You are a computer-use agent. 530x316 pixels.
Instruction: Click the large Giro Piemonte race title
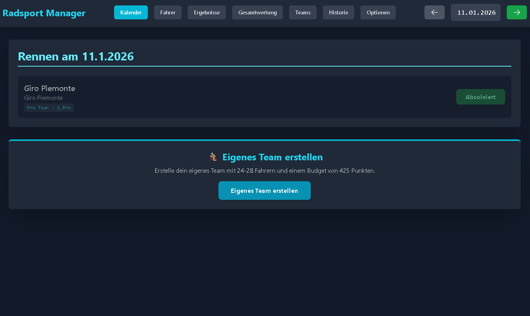point(50,88)
